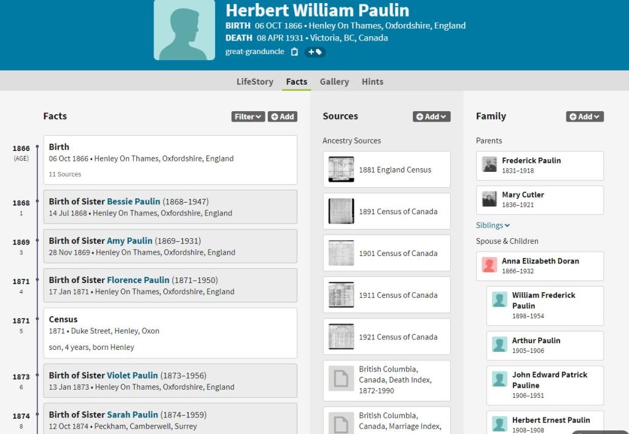The width and height of the screenshot is (629, 434).
Task: Select the 1871 Census fact card
Action: point(170,333)
